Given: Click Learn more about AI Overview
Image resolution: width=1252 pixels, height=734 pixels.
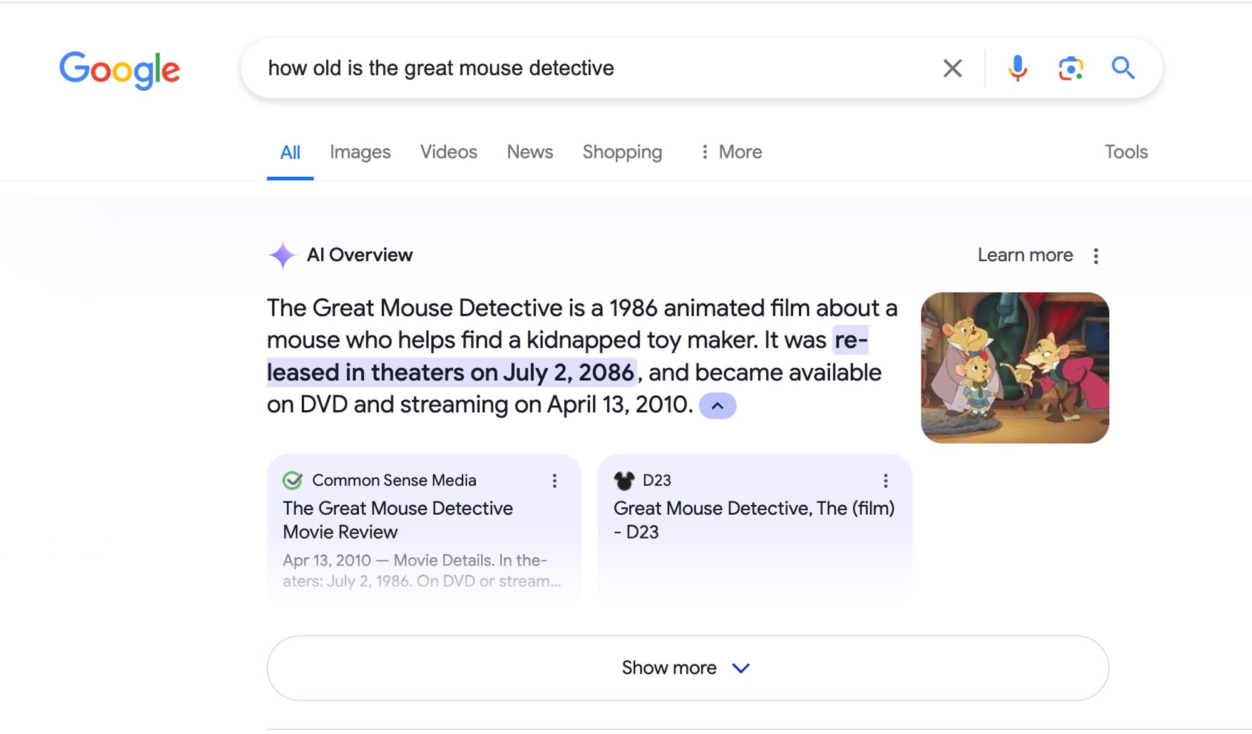Looking at the screenshot, I should click(1025, 256).
